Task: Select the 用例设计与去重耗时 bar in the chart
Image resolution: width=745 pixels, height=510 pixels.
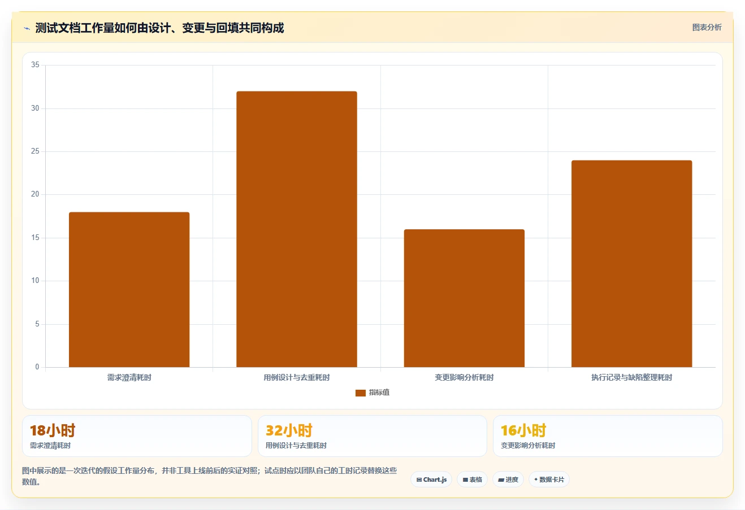Action: pos(297,229)
